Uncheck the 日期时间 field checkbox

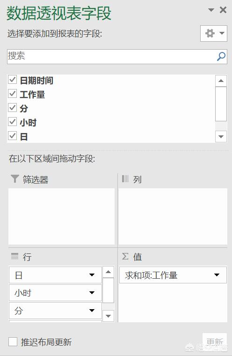12,80
